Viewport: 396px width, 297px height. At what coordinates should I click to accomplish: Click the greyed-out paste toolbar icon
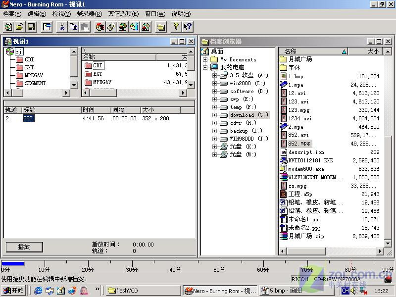click(x=85, y=27)
